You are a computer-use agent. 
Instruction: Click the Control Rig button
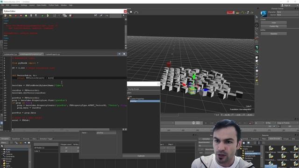(274, 26)
